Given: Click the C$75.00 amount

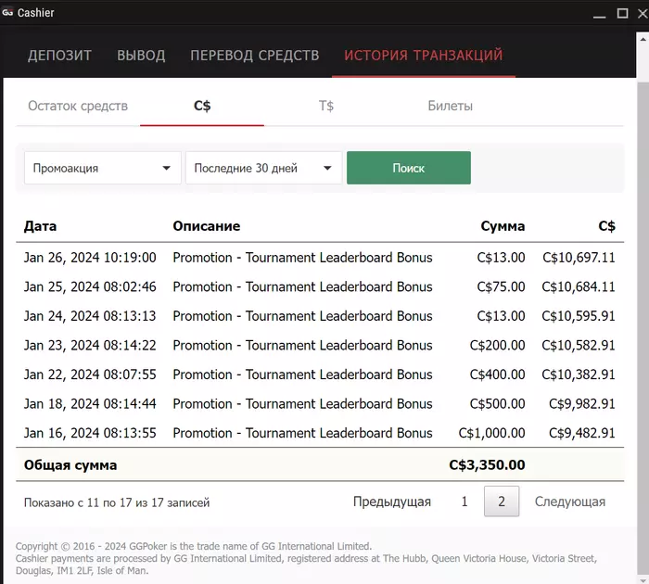Looking at the screenshot, I should (x=501, y=286).
